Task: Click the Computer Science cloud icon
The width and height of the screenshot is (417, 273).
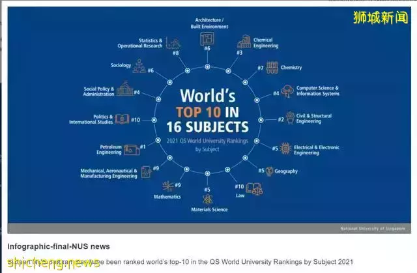Action: [287, 91]
